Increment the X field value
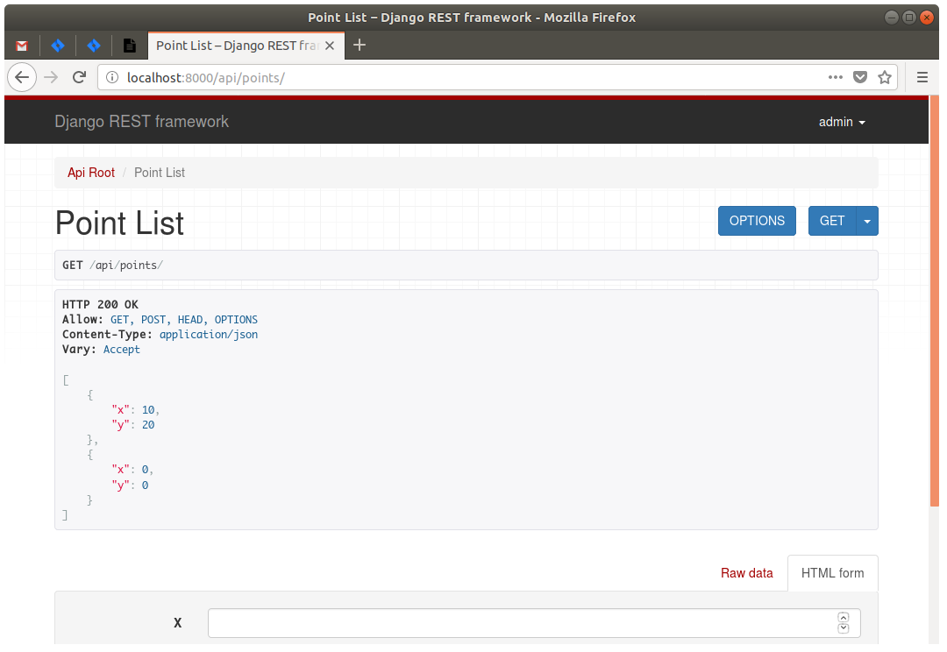This screenshot has height=652, width=947. pyautogui.click(x=844, y=617)
